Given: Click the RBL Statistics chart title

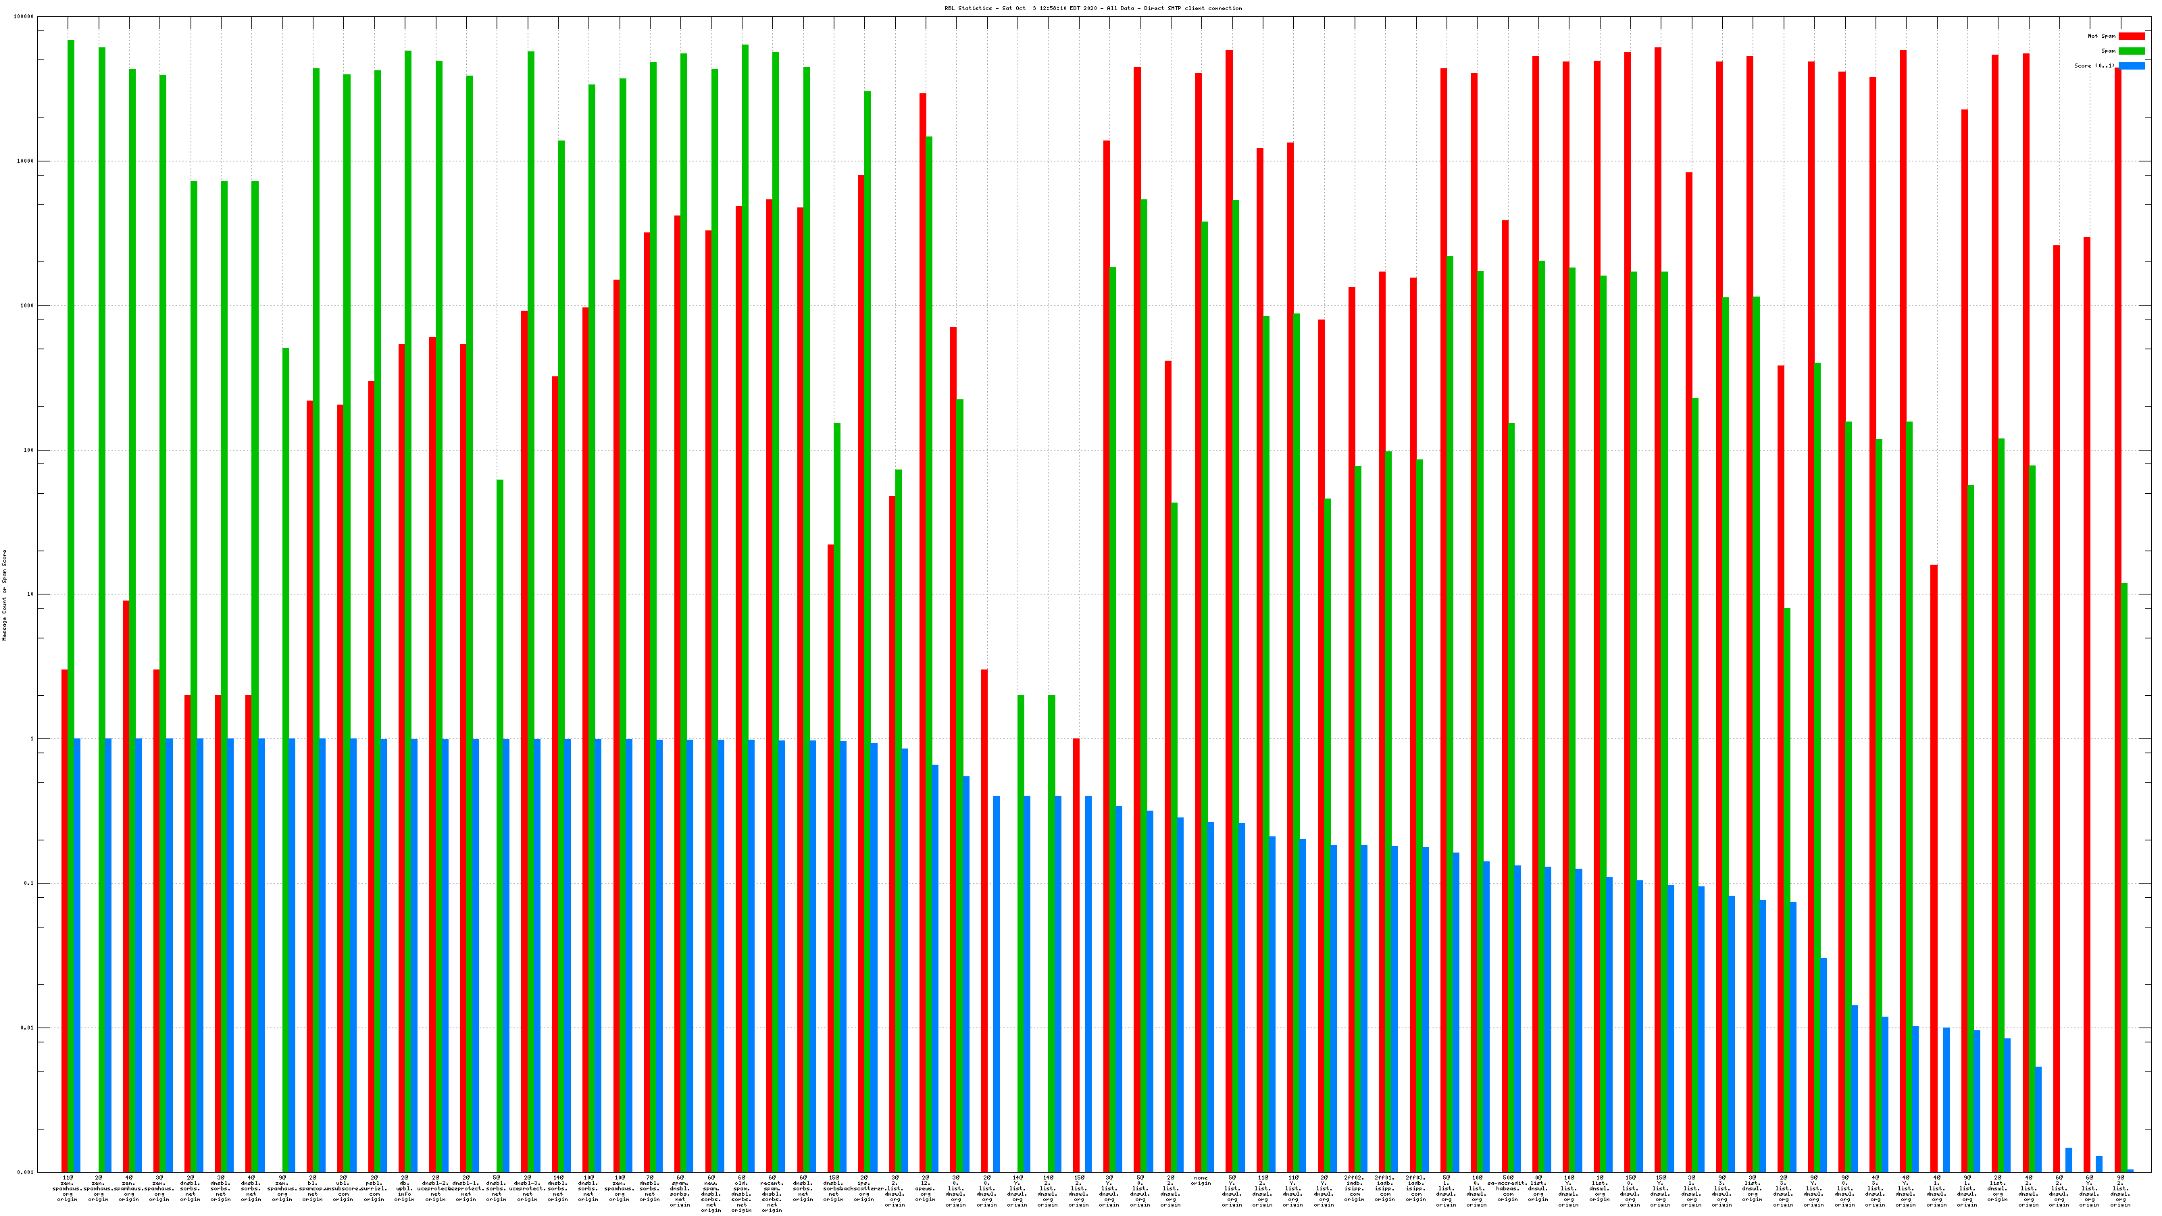Looking at the screenshot, I should pos(1092,8).
